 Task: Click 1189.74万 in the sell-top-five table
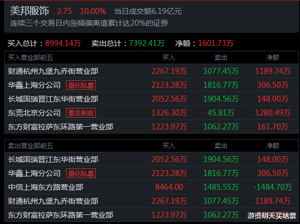(273, 201)
